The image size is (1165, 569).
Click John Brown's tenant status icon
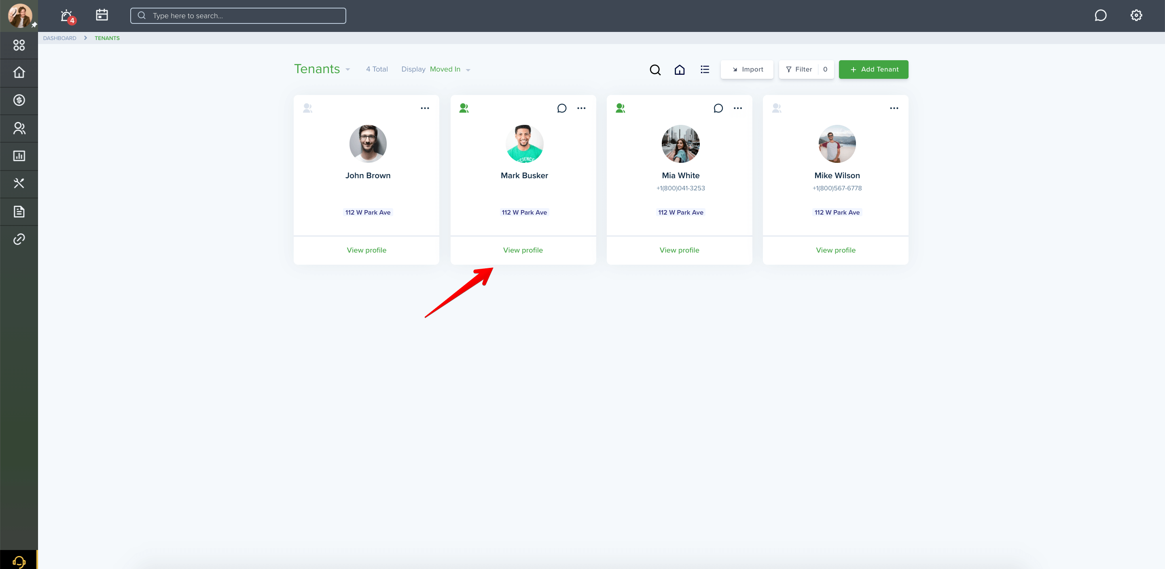307,108
